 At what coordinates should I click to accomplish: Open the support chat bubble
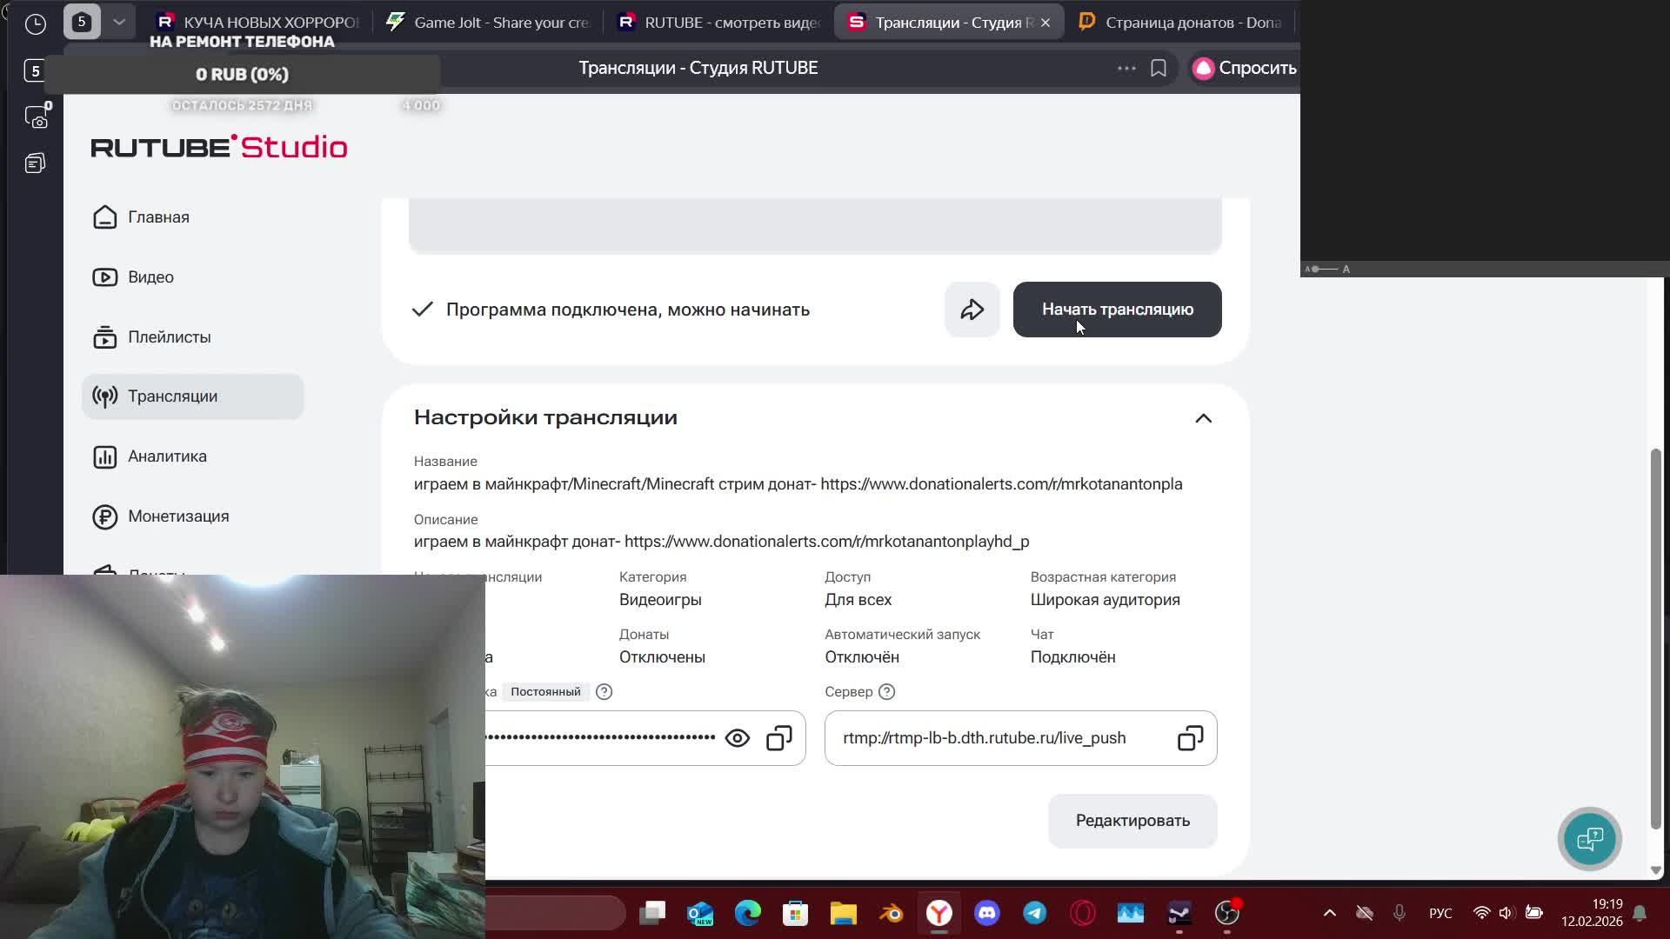click(x=1589, y=839)
